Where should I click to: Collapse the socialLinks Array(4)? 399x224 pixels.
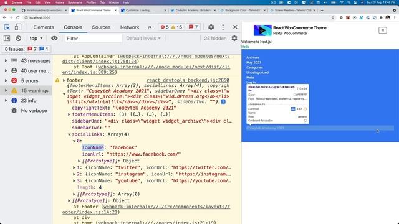[69, 134]
